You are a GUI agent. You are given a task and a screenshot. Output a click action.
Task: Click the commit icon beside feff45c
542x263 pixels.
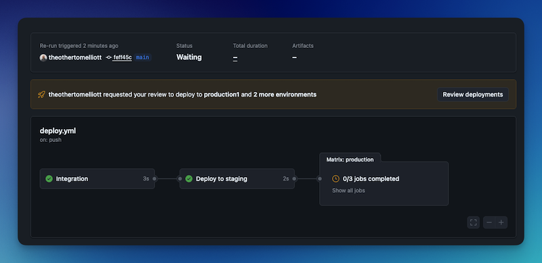pos(108,57)
